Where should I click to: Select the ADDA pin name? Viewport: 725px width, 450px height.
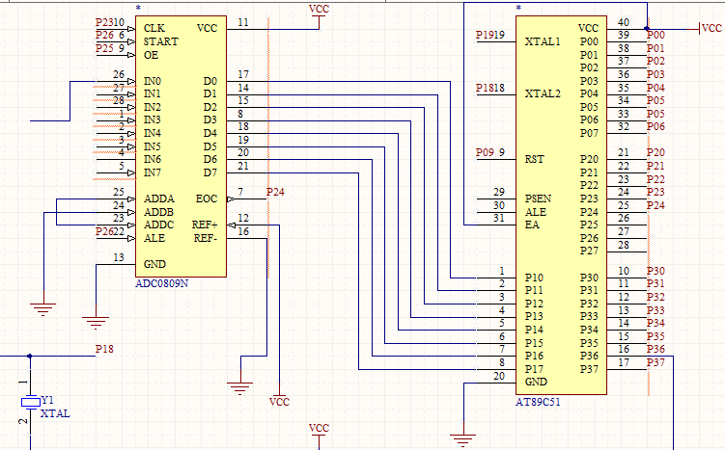(x=159, y=199)
